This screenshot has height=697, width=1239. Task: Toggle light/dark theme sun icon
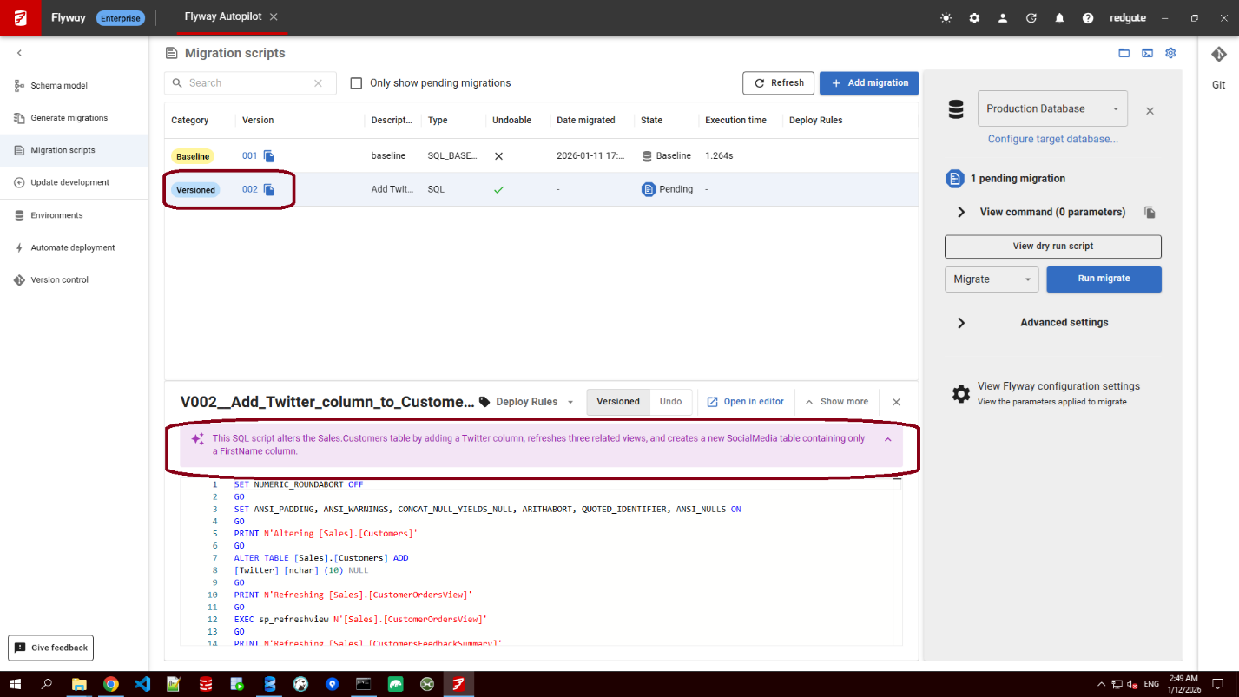click(x=946, y=18)
